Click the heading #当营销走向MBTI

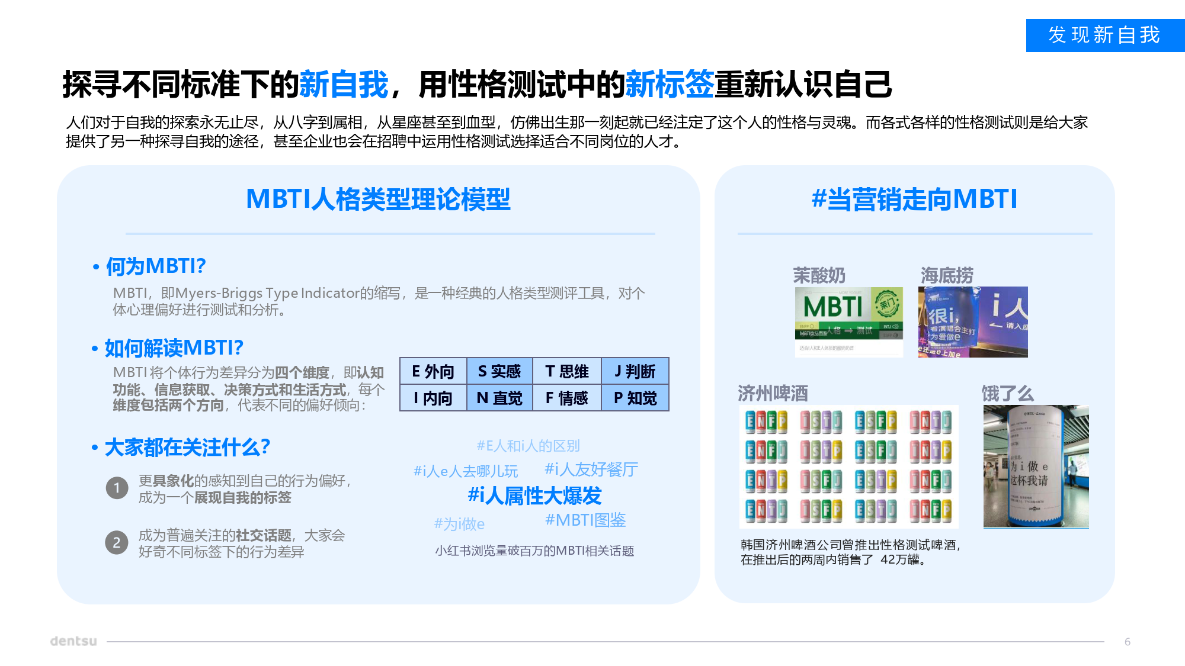(915, 199)
